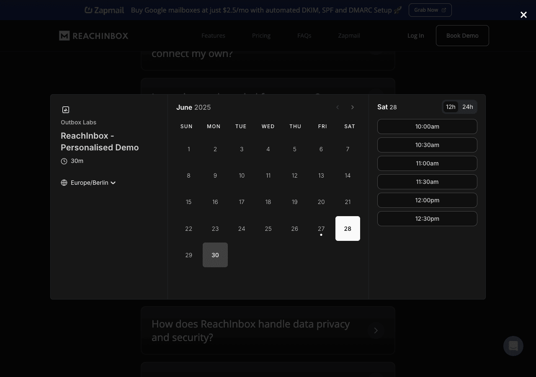The width and height of the screenshot is (536, 377).
Task: Click the Sat 28 selected-date heading
Action: (x=387, y=107)
